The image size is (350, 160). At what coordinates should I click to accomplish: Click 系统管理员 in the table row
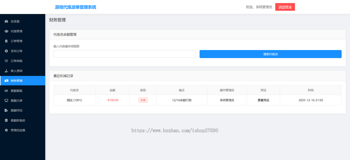(x=227, y=100)
